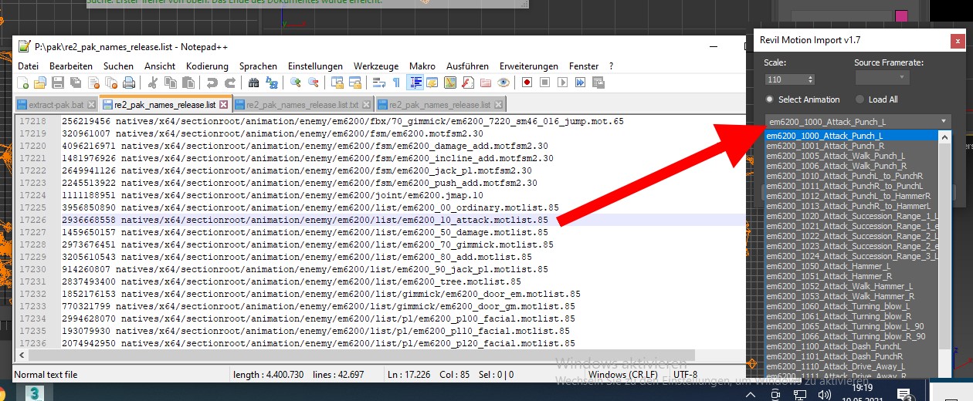
Task: Toggle Show All Characters pilcrow icon
Action: [396, 83]
